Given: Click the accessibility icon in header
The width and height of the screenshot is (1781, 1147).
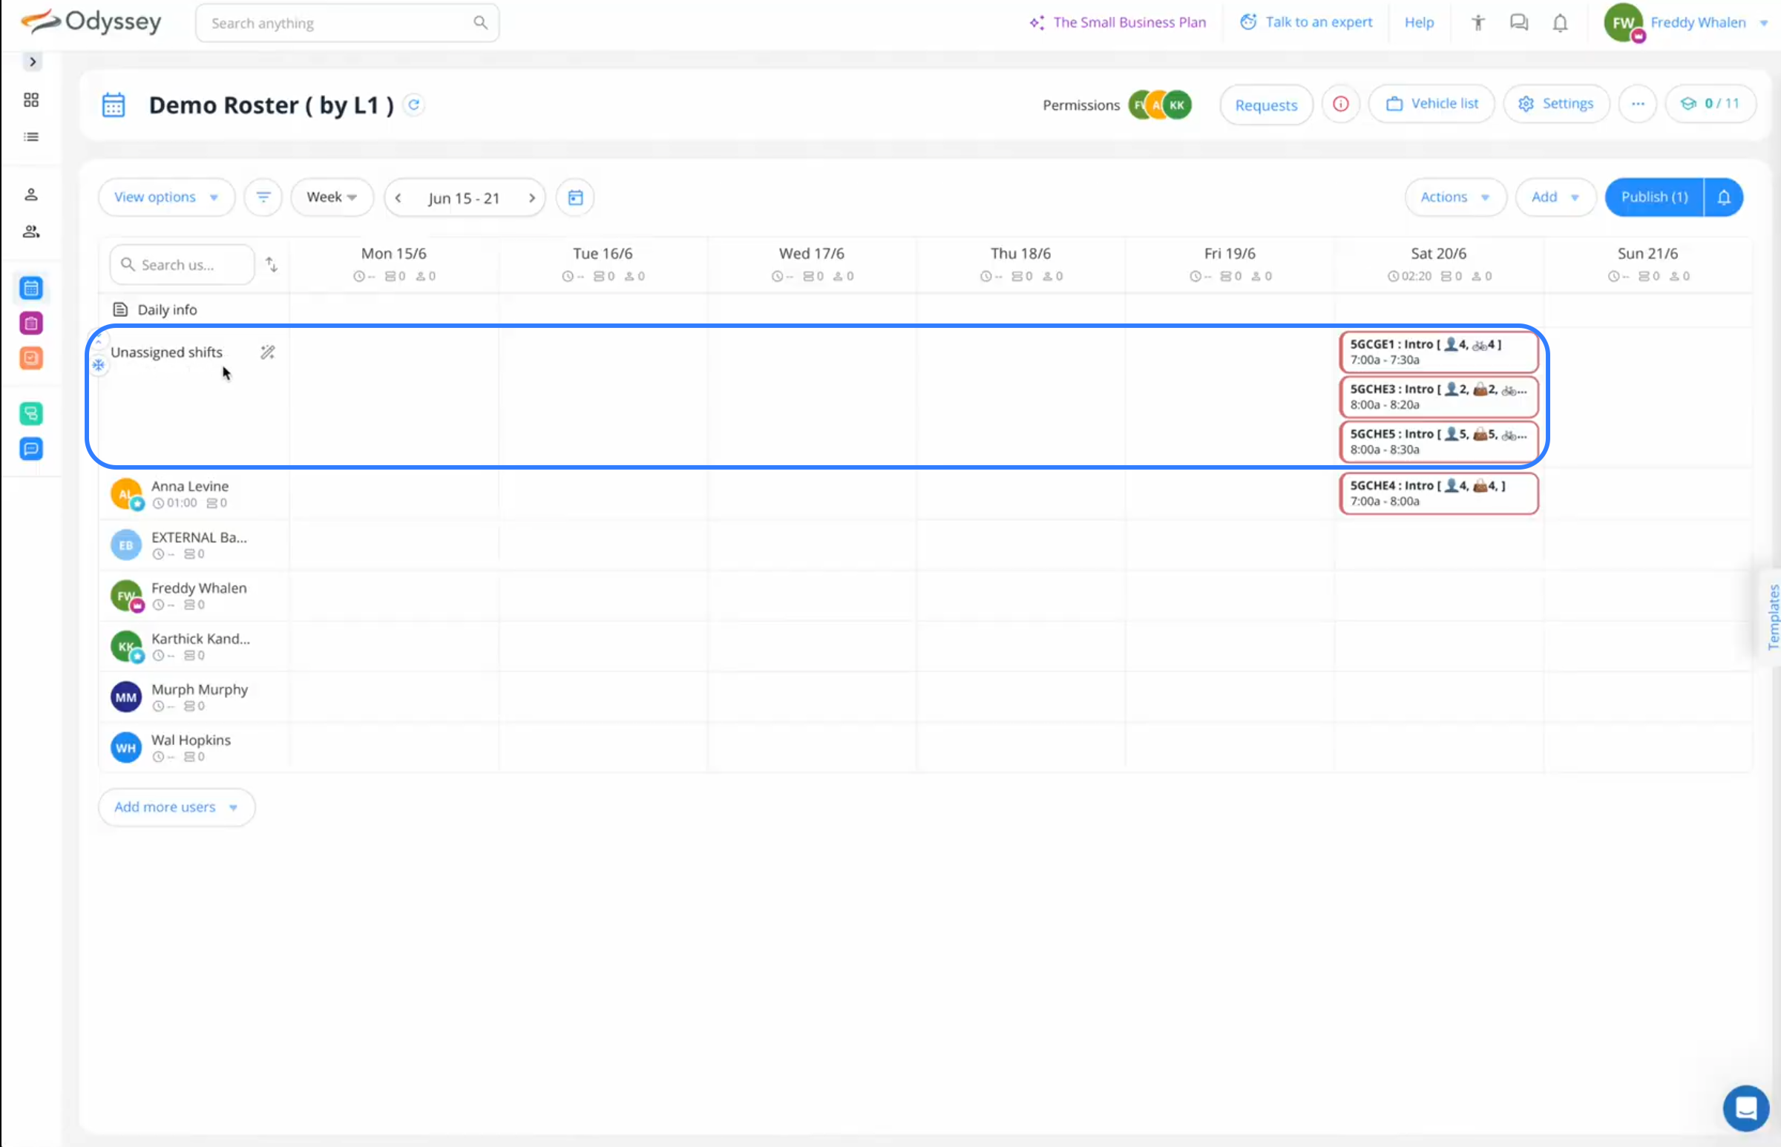Looking at the screenshot, I should click(1477, 23).
